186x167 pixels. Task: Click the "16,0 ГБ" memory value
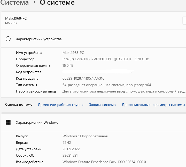pos(68,65)
